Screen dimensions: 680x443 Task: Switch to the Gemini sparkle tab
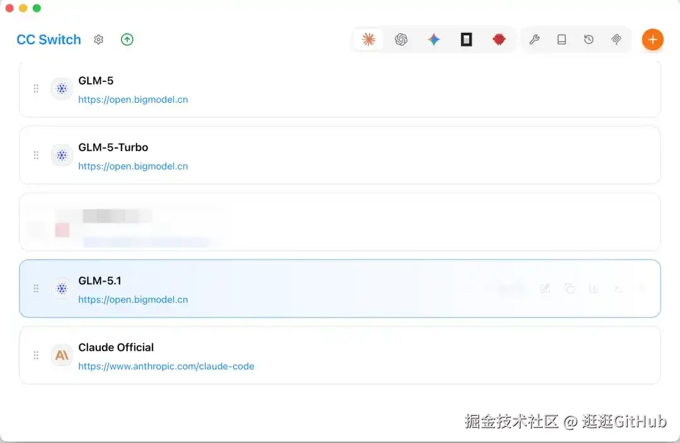tap(434, 40)
